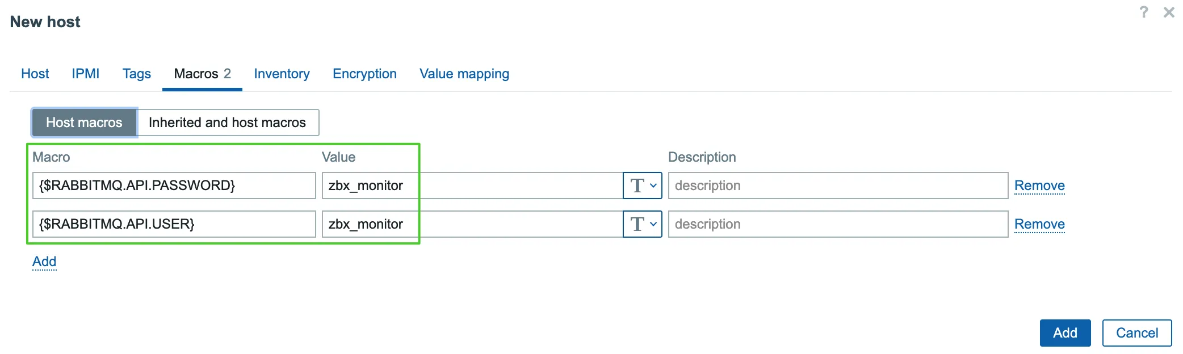Select the Host macros toggle
This screenshot has width=1183, height=354.
point(84,123)
